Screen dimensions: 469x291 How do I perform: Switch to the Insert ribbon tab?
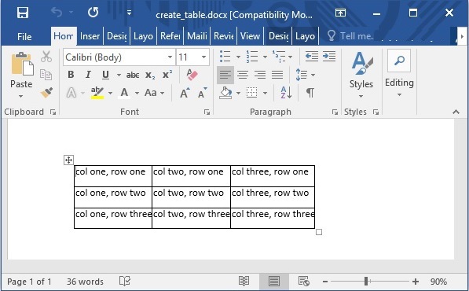pyautogui.click(x=90, y=36)
